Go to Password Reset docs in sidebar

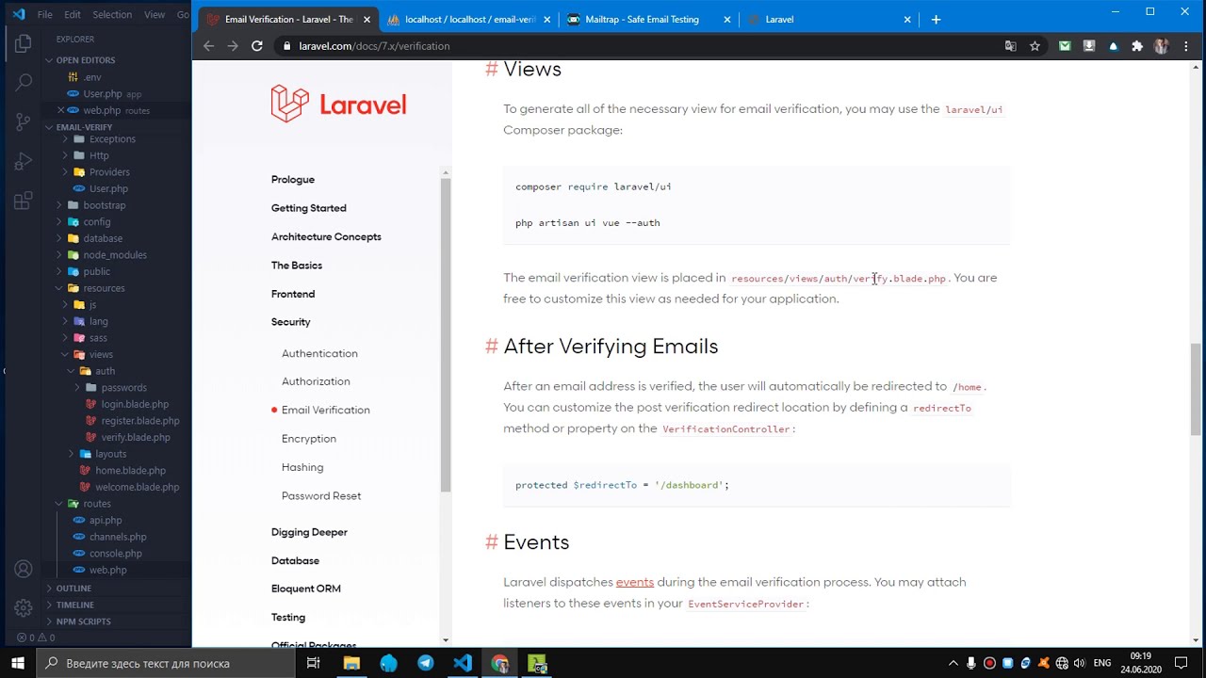(321, 495)
